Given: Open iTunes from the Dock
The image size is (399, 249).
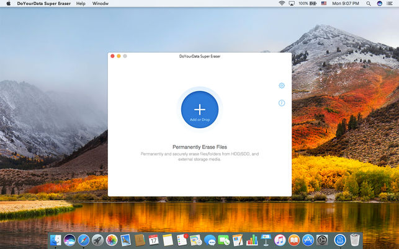Looking at the screenshot, I should coord(280,240).
